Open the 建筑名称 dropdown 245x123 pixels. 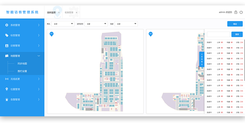(96, 24)
